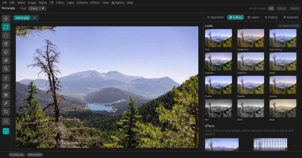Switch to the Layers tab
The height and width of the screenshot is (158, 302).
pyautogui.click(x=253, y=17)
